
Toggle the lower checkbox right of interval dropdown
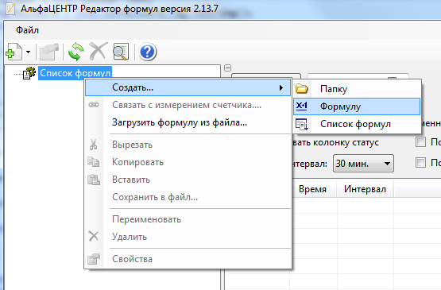point(420,162)
